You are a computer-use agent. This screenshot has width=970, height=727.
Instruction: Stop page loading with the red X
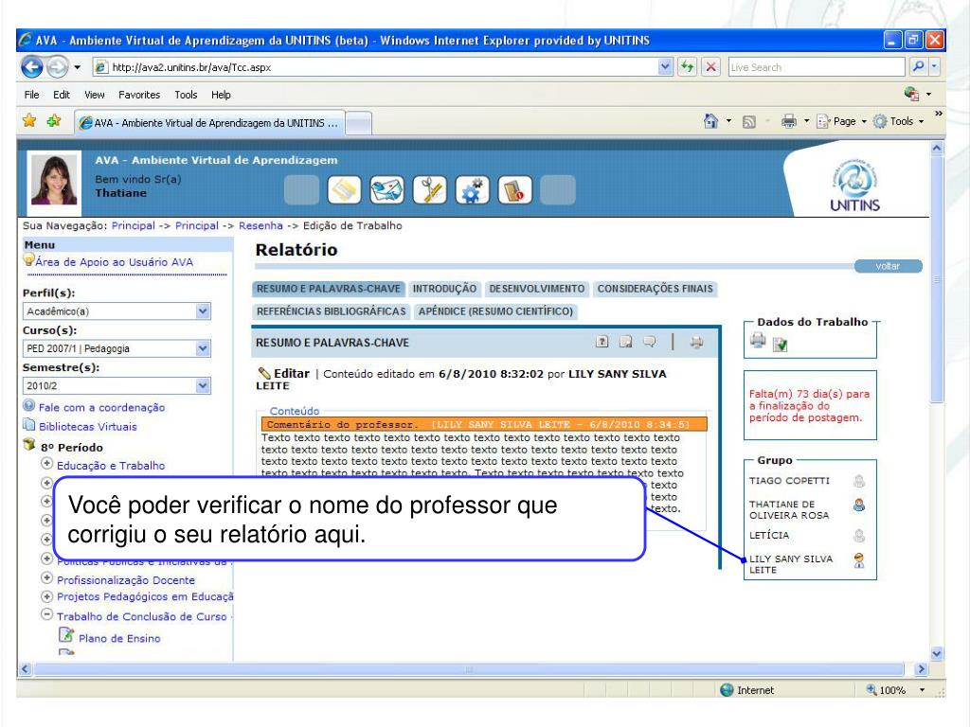click(711, 67)
